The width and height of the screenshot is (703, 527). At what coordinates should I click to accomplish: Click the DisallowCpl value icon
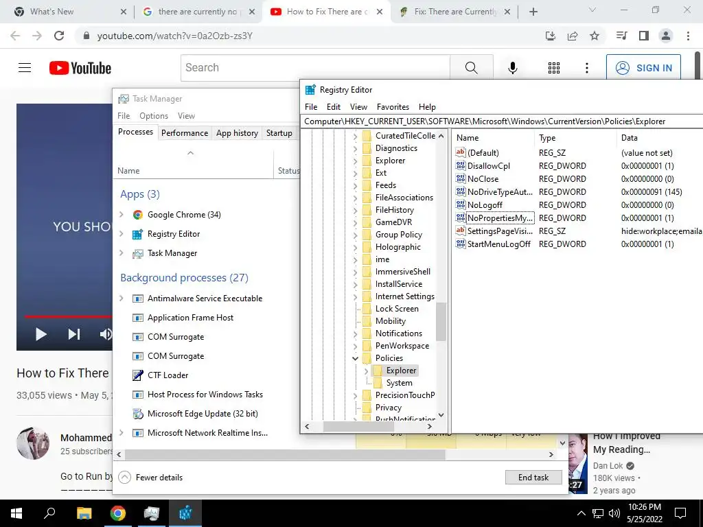(461, 165)
